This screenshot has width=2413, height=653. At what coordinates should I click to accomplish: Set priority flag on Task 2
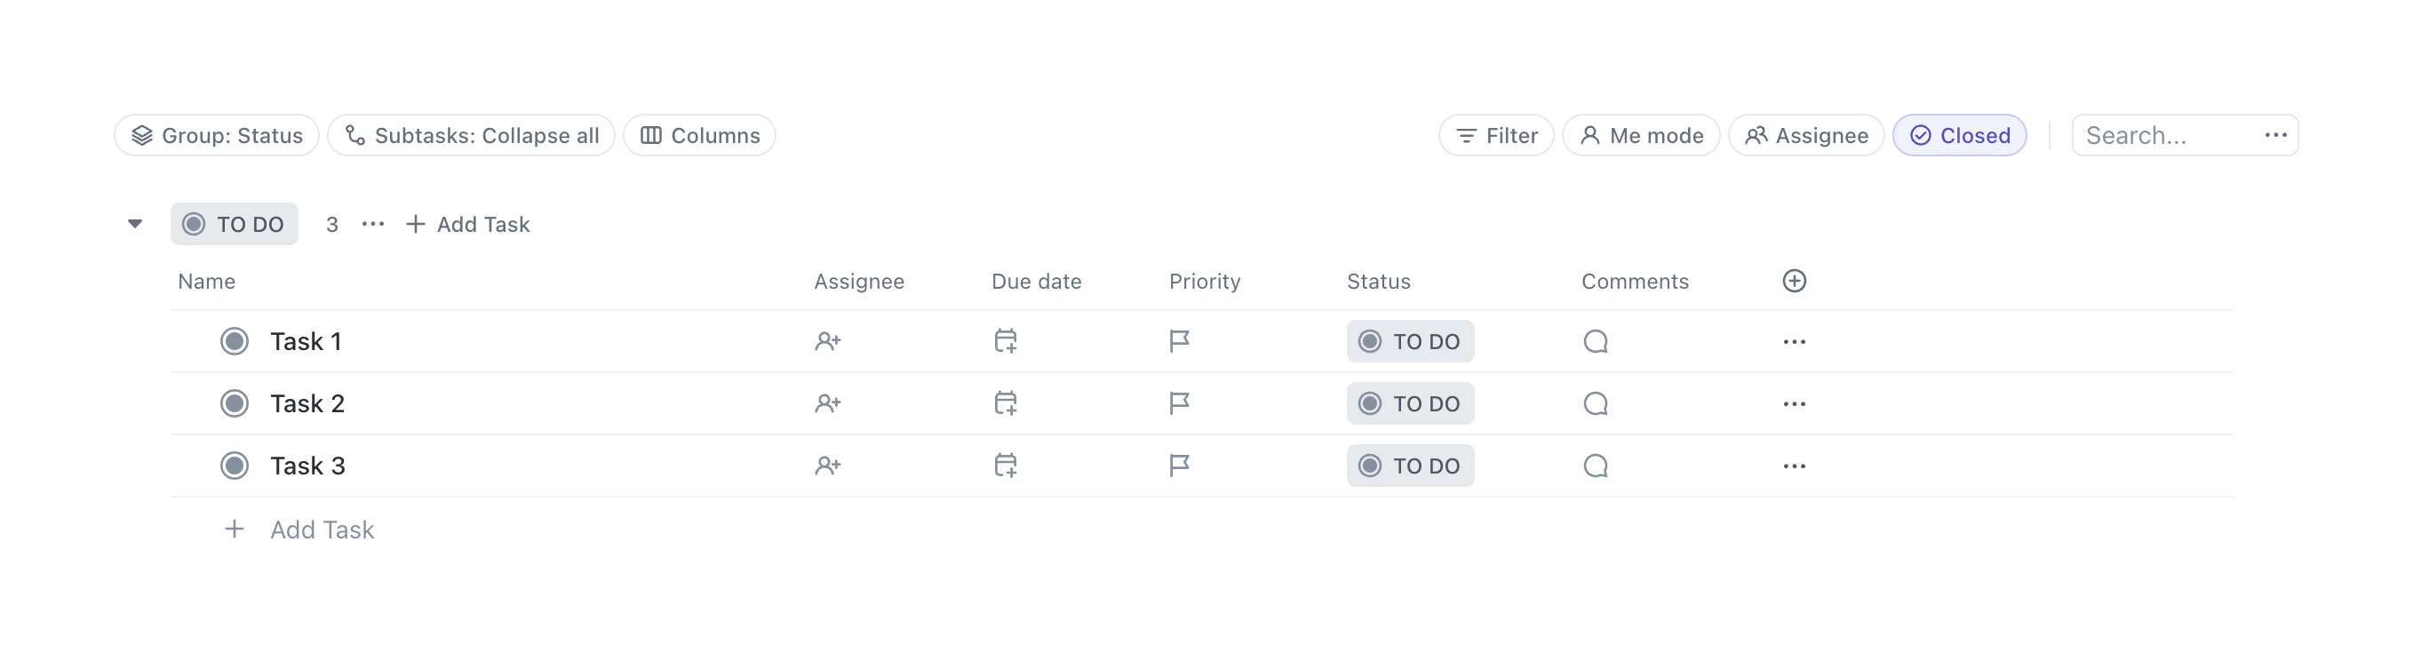pyautogui.click(x=1178, y=402)
